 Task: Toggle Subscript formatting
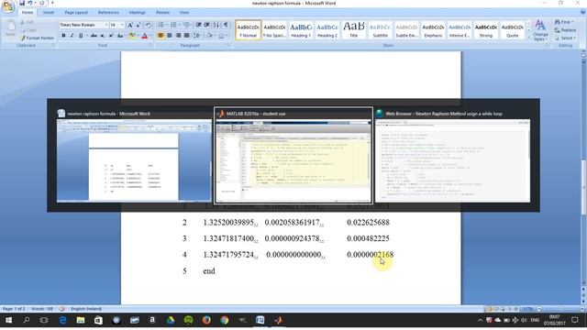tap(103, 36)
